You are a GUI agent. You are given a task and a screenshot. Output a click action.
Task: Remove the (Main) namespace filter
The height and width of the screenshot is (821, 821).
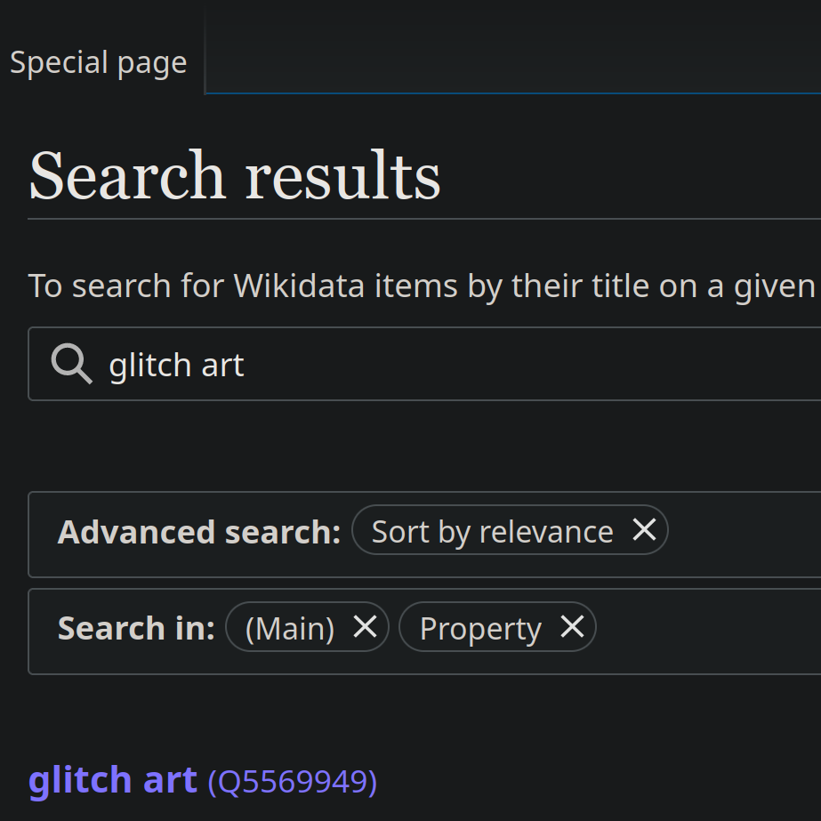pos(365,627)
